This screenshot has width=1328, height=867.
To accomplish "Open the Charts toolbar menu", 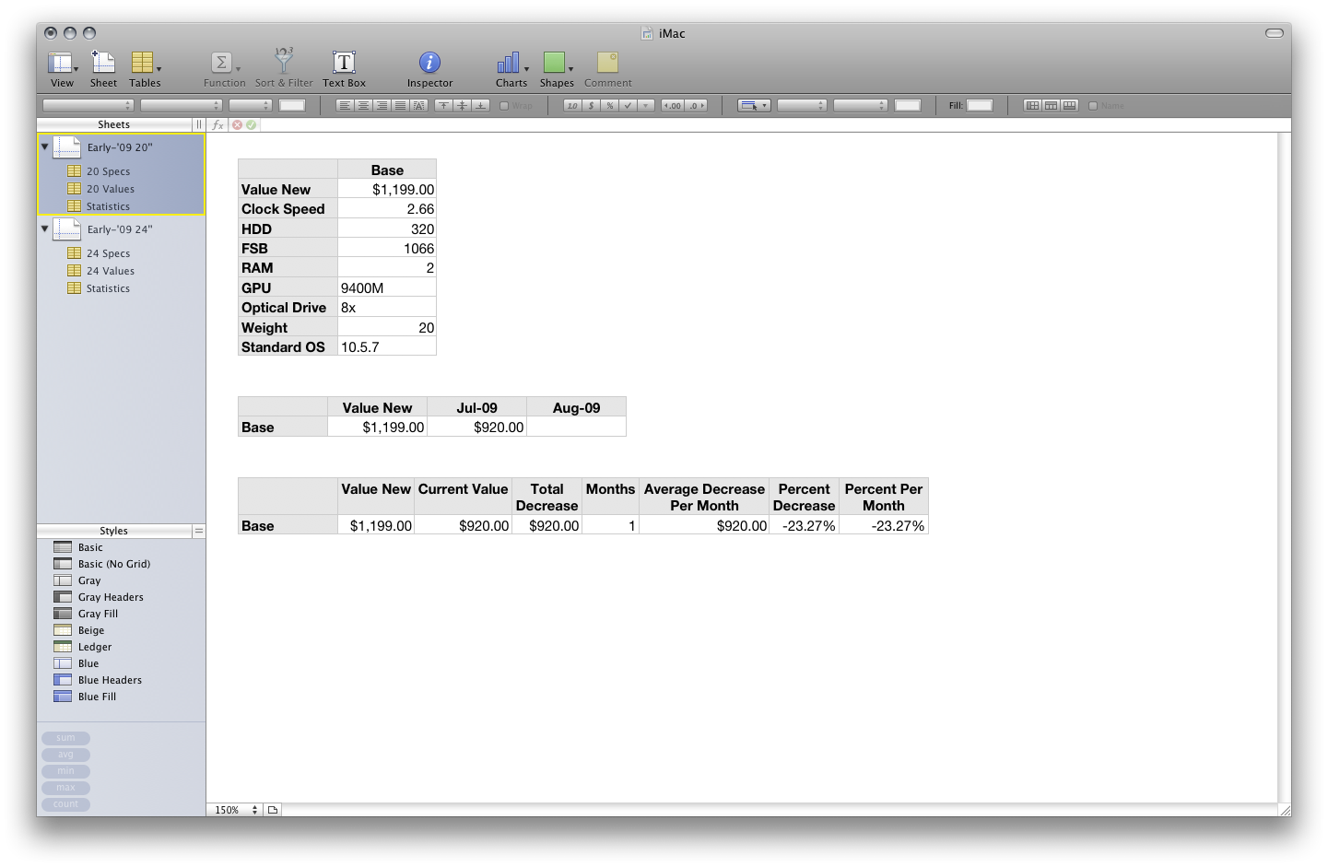I will coord(511,69).
